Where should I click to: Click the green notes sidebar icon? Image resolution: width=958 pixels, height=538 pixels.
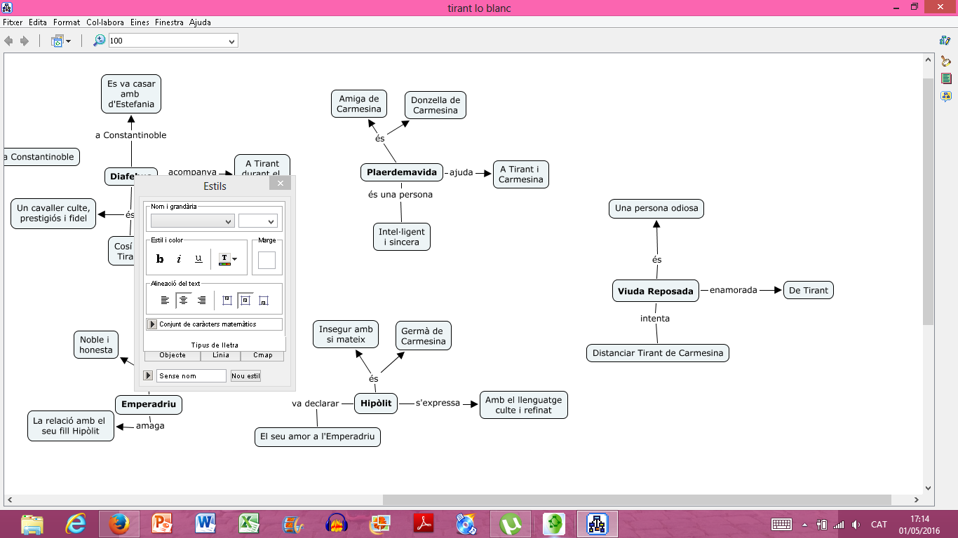tap(946, 78)
